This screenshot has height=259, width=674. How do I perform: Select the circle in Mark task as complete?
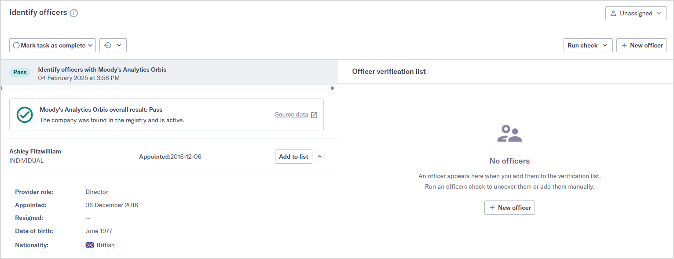coord(16,45)
